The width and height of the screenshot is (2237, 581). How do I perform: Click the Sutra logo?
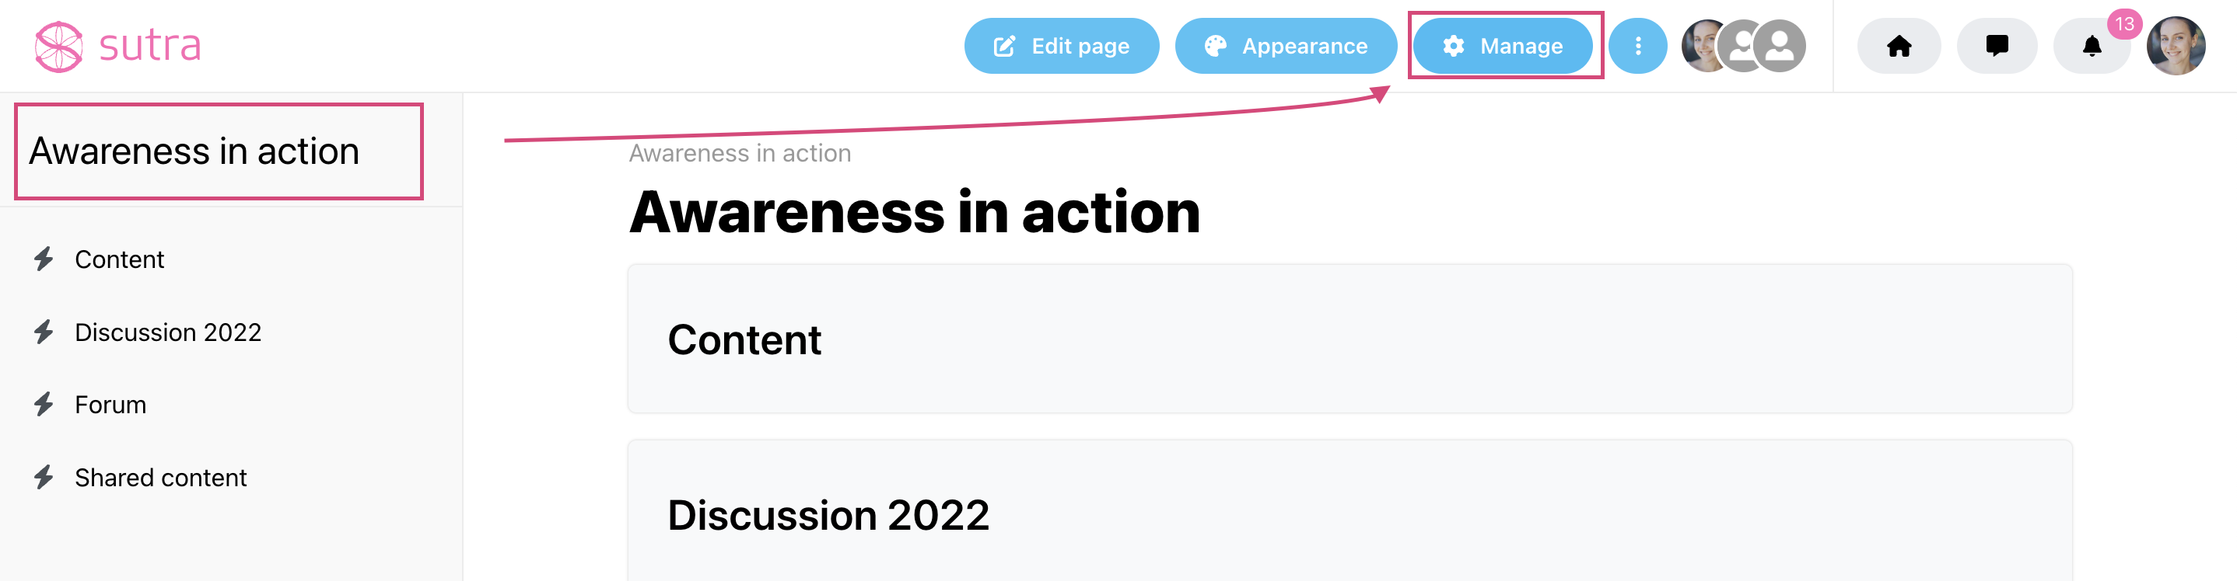(118, 46)
